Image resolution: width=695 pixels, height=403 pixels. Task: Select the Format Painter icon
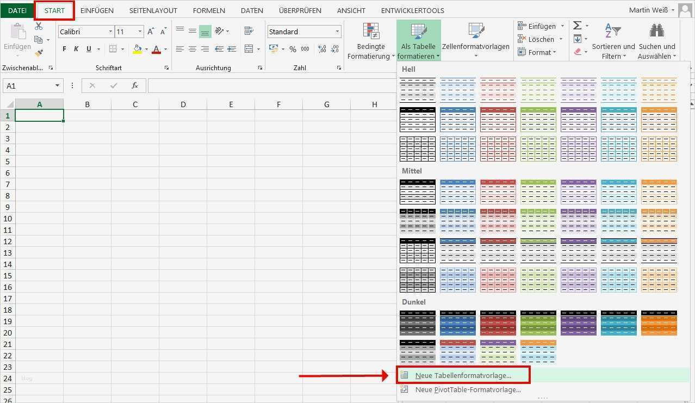tap(38, 53)
